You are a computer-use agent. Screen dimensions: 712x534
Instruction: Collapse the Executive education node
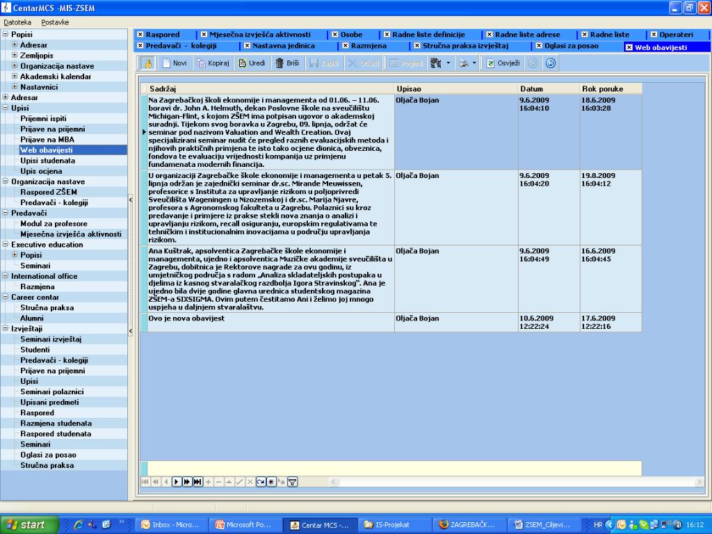coord(6,244)
